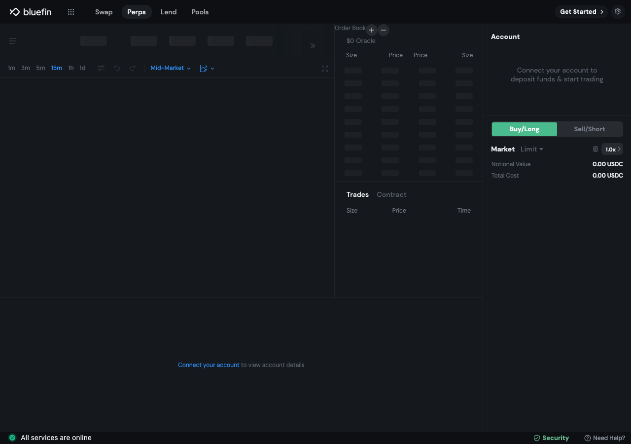Open chart indicator settings sliders icon

point(101,68)
